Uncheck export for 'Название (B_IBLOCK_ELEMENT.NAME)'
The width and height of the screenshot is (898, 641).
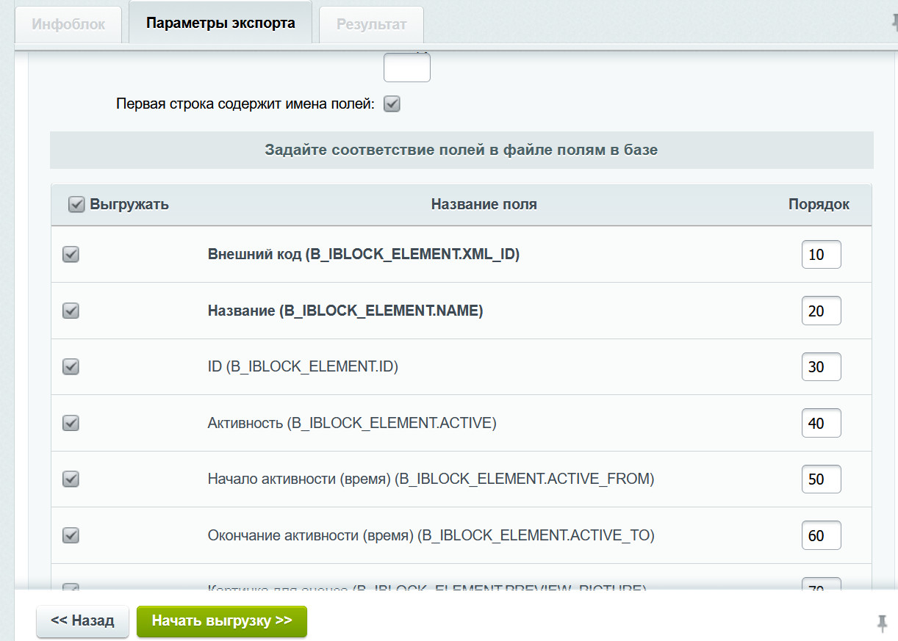pyautogui.click(x=71, y=311)
